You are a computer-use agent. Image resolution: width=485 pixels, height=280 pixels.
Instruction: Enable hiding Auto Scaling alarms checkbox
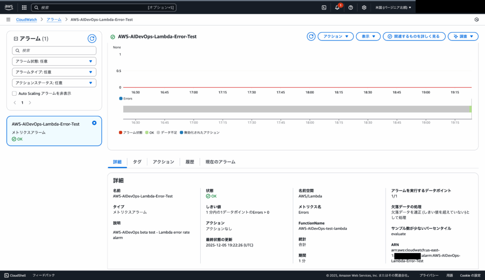tap(14, 93)
